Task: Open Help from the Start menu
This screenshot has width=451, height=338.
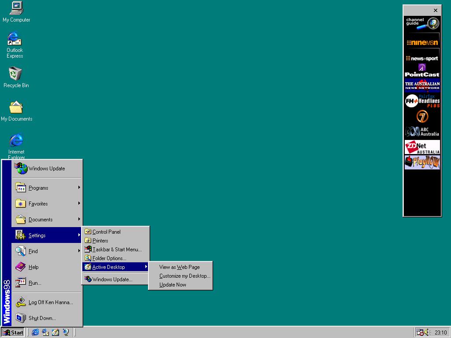Action: click(47, 267)
